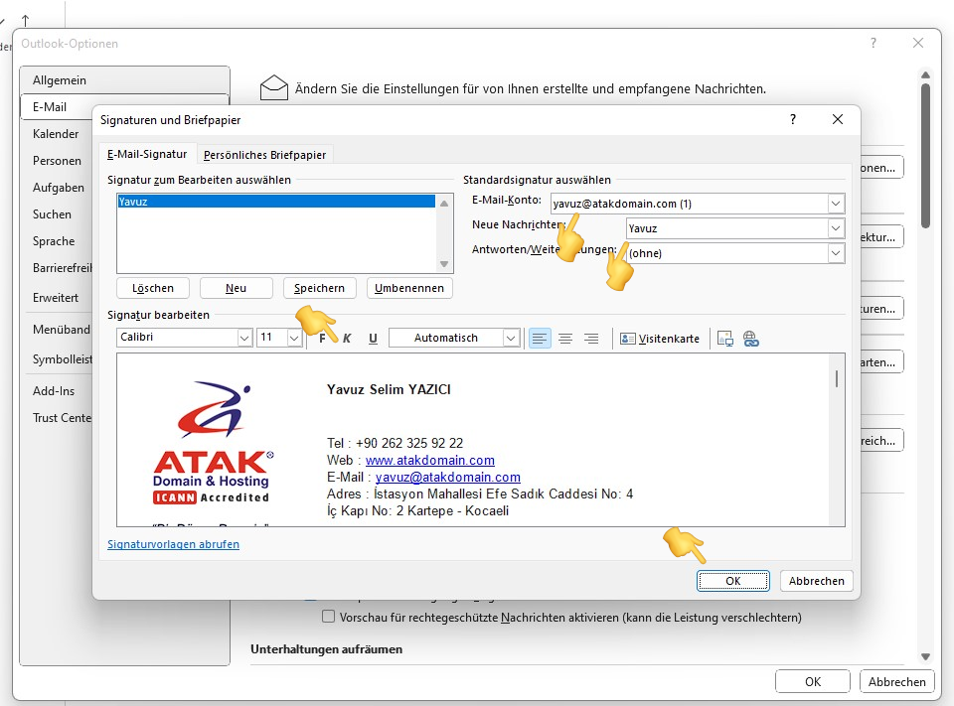Toggle italic using the K icon
The width and height of the screenshot is (954, 706).
(347, 338)
